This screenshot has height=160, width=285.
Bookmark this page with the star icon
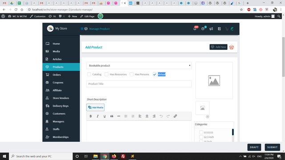coord(241,10)
